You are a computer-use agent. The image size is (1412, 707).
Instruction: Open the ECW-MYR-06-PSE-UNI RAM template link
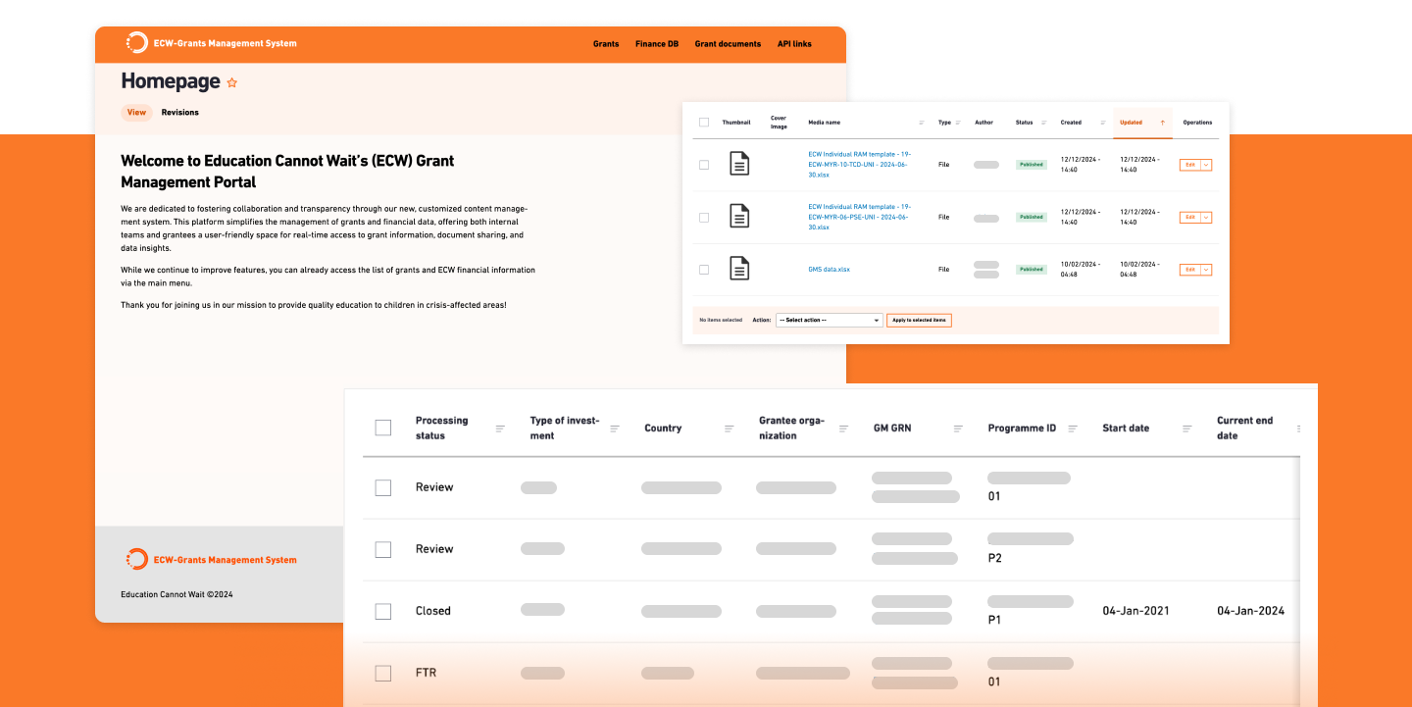pos(860,217)
